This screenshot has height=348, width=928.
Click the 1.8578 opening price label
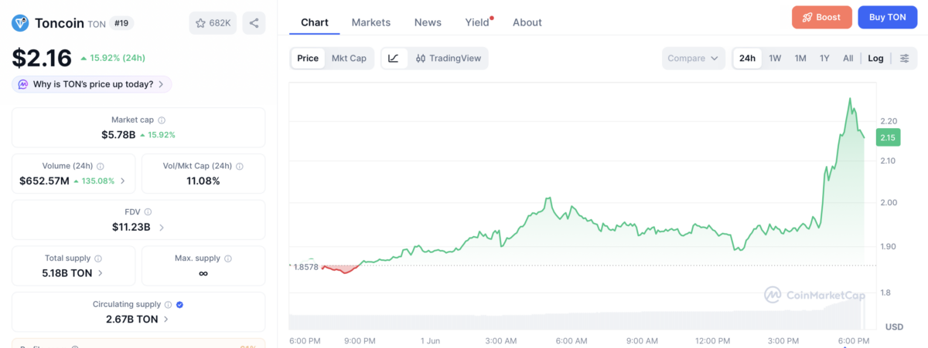coord(305,266)
